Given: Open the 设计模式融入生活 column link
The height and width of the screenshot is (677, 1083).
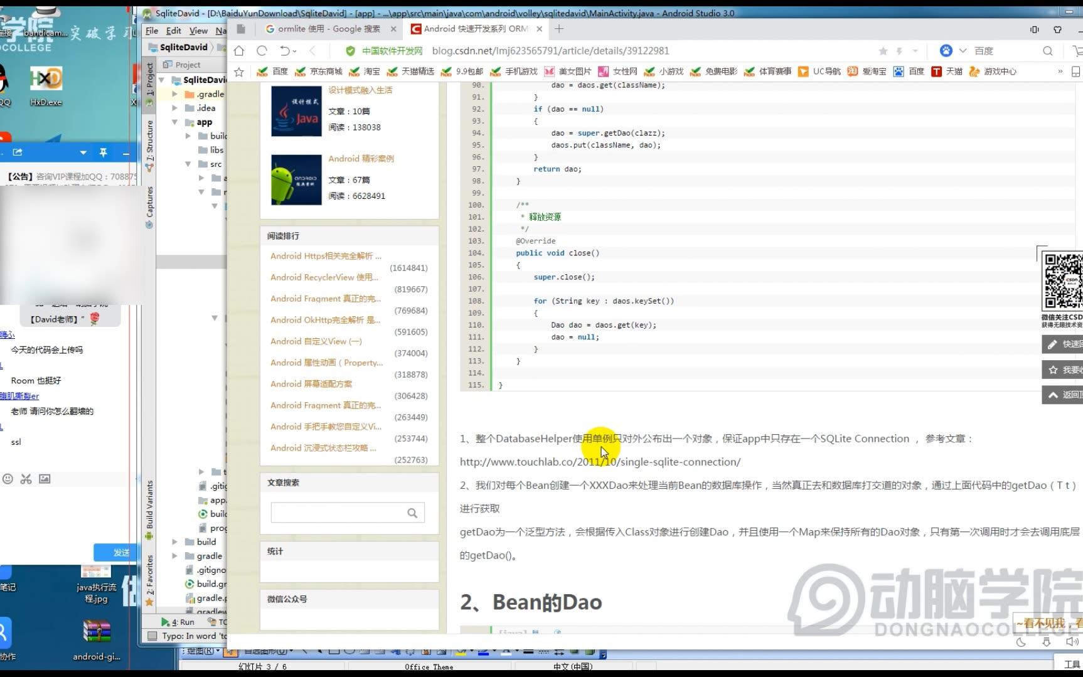Looking at the screenshot, I should tap(361, 90).
